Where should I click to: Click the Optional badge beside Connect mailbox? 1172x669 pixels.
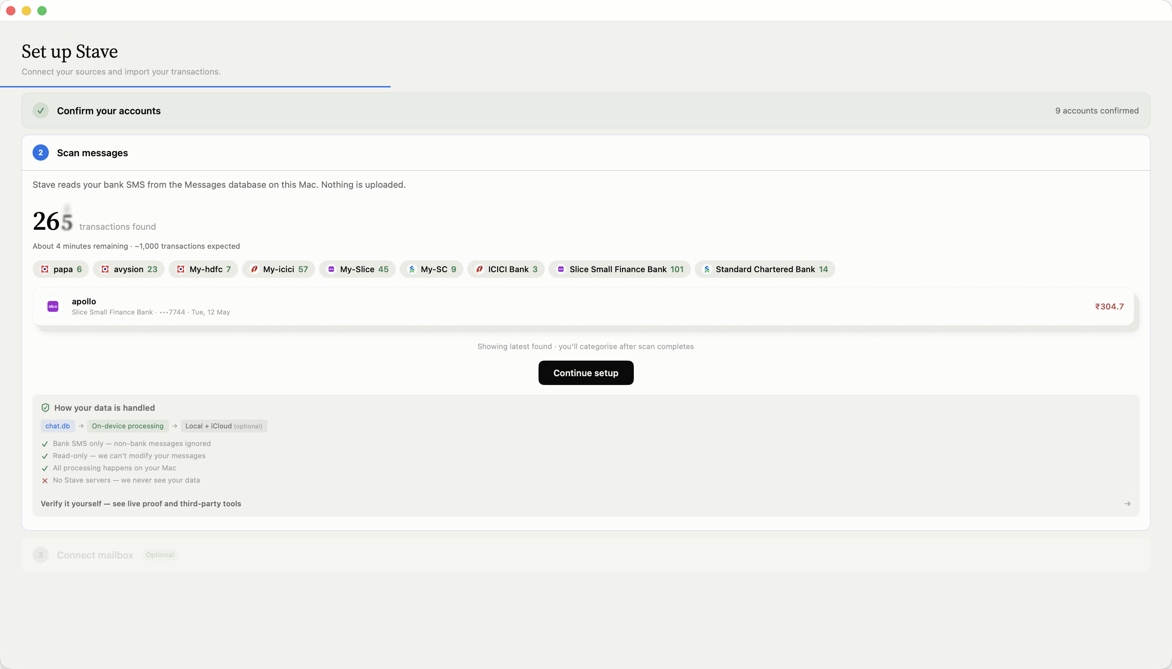click(x=159, y=554)
